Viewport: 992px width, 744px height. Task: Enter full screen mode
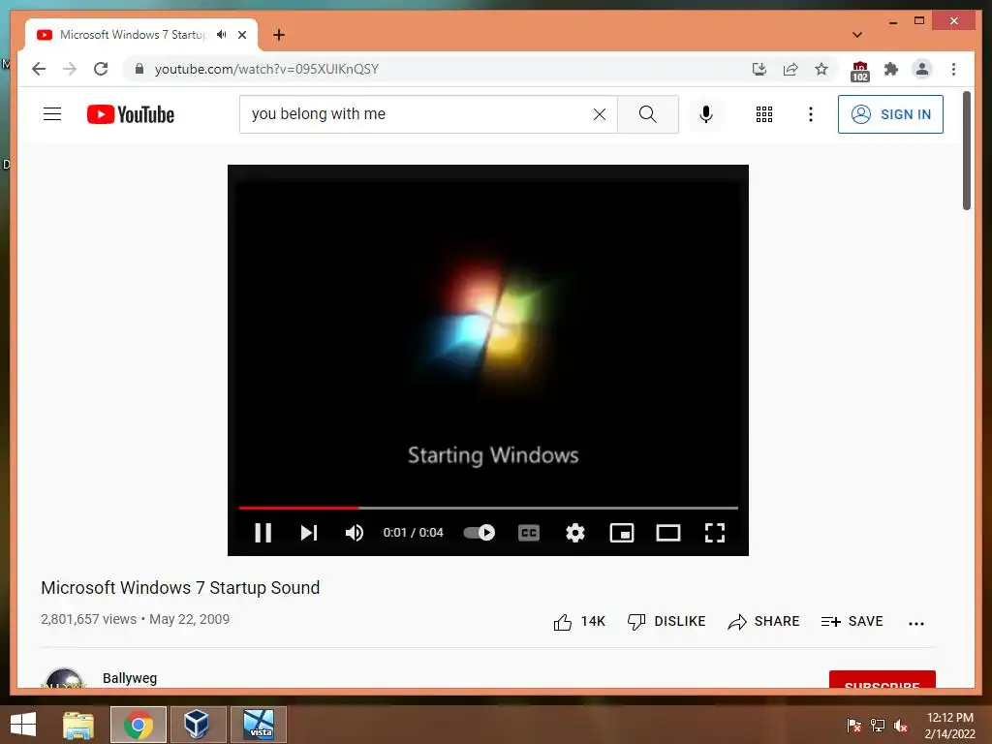tap(715, 533)
